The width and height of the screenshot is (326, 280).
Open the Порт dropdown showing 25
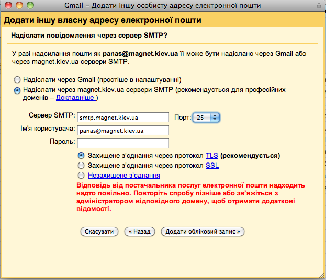[207, 118]
